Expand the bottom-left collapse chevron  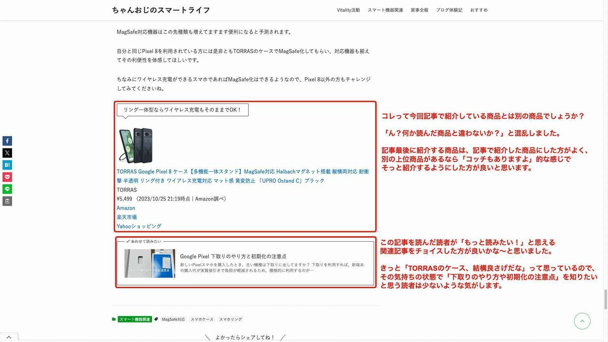(x=10, y=337)
